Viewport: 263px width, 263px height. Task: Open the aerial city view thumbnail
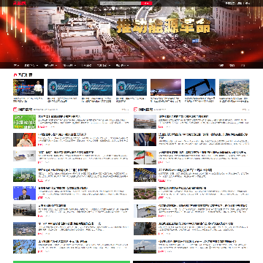[235, 87]
